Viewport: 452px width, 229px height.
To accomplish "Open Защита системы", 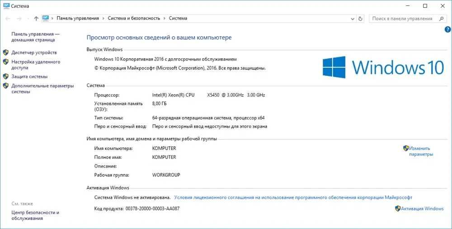I will (x=29, y=77).
